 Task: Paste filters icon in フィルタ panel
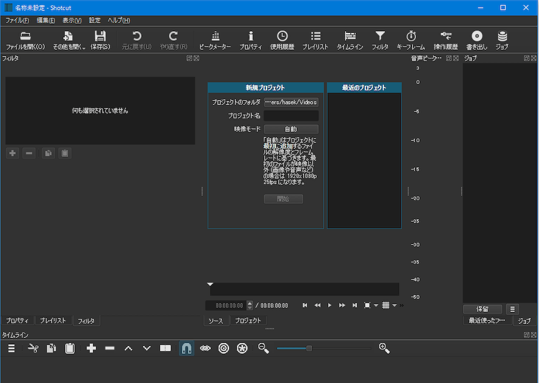[65, 153]
